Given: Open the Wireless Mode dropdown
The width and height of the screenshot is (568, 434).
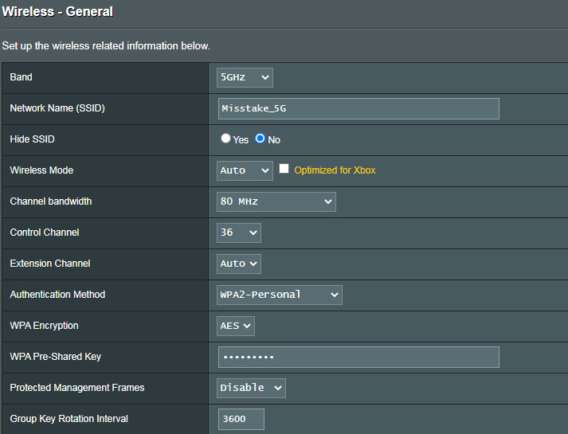Looking at the screenshot, I should pos(245,170).
